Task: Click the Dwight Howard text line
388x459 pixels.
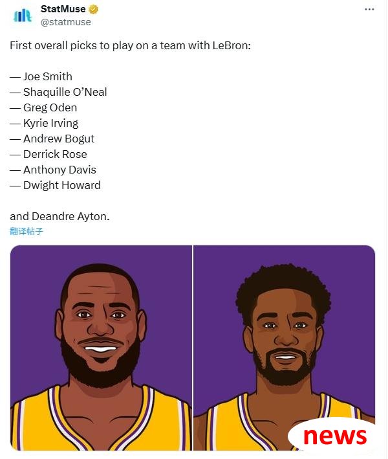Action: click(55, 185)
